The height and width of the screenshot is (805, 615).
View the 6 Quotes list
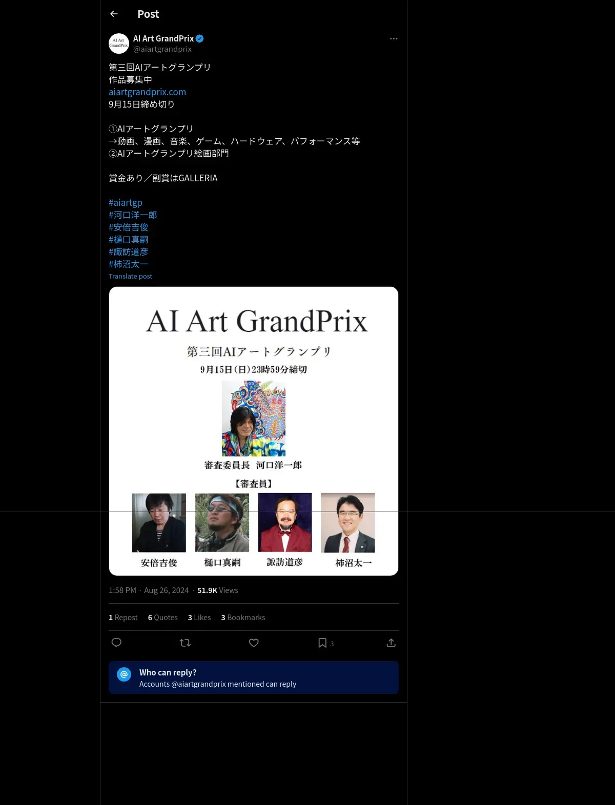(163, 618)
